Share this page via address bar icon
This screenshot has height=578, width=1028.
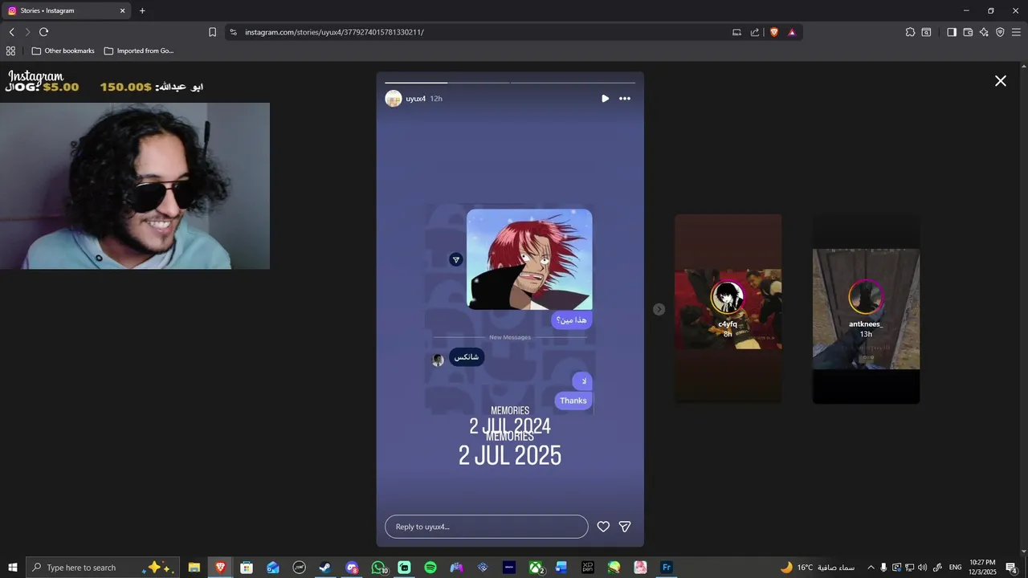(755, 32)
